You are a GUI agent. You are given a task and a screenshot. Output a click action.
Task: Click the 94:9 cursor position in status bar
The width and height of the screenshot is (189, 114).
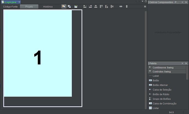(171, 112)
